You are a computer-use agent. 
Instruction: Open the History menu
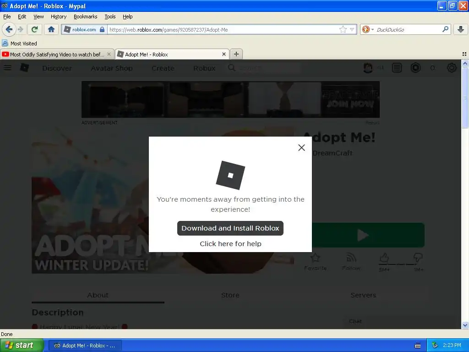[58, 16]
